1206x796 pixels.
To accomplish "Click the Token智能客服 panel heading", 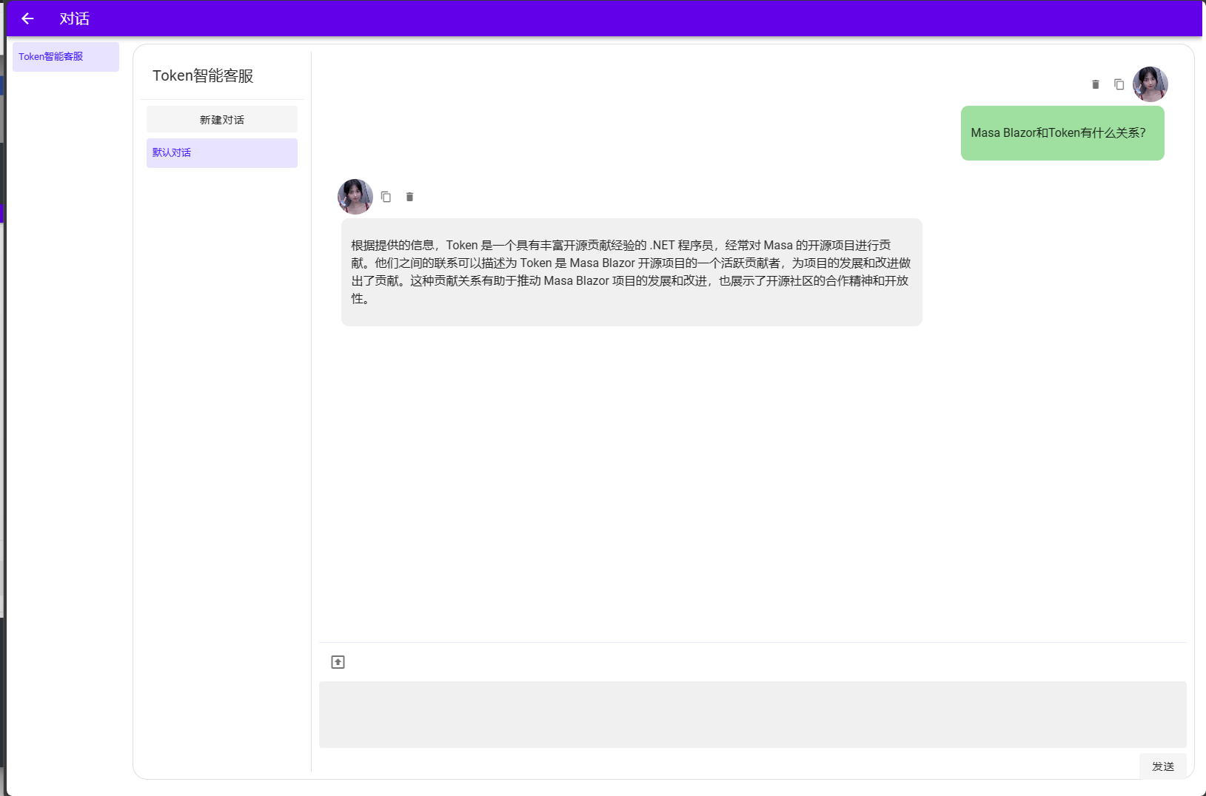I will point(203,76).
